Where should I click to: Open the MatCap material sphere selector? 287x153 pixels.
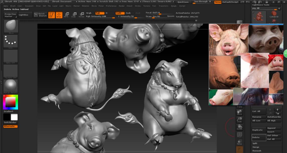tap(11, 86)
